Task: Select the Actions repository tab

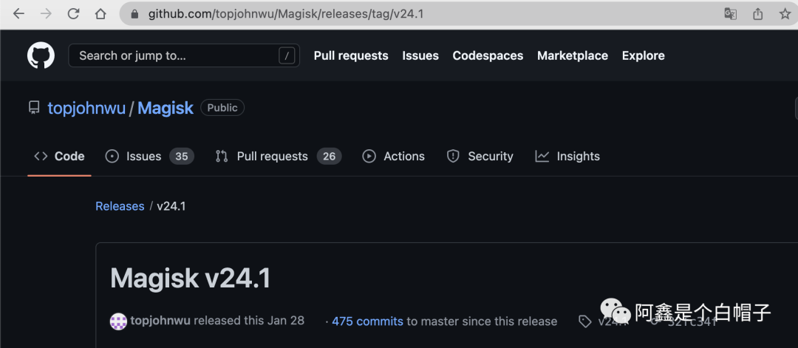Action: coord(393,156)
